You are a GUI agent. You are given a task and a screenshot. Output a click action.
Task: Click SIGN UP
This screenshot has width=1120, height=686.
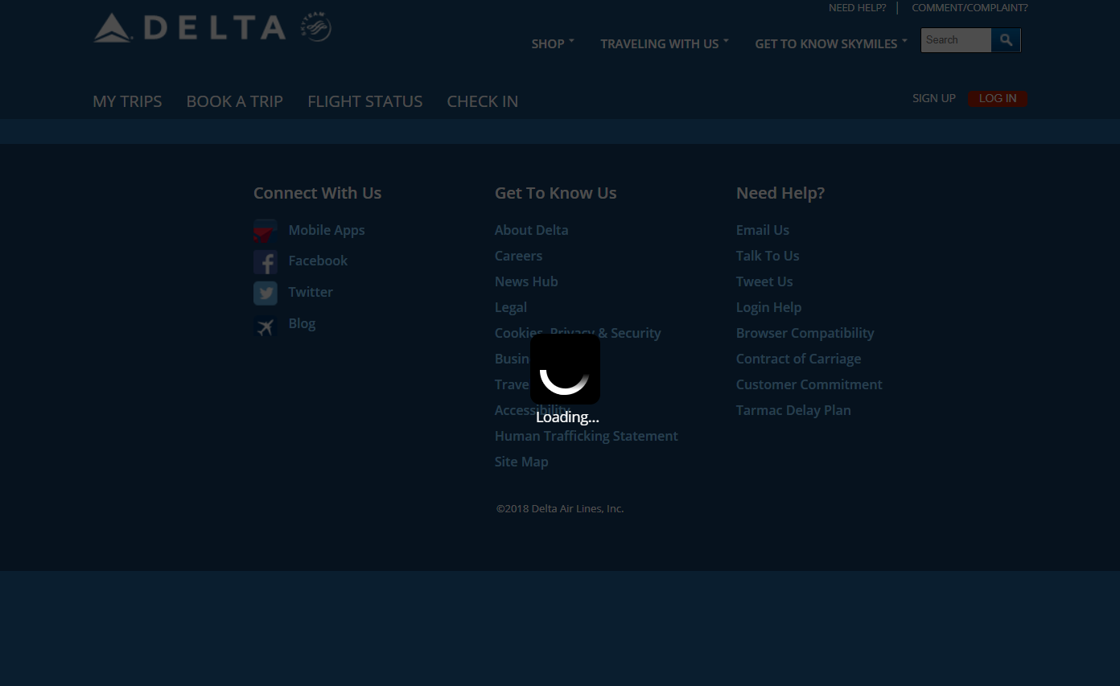click(933, 98)
